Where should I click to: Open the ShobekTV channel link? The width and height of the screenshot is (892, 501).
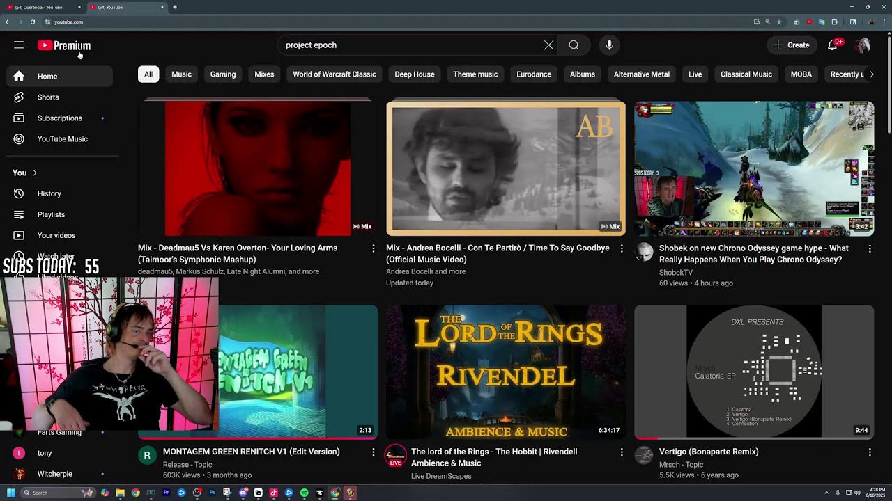(675, 273)
